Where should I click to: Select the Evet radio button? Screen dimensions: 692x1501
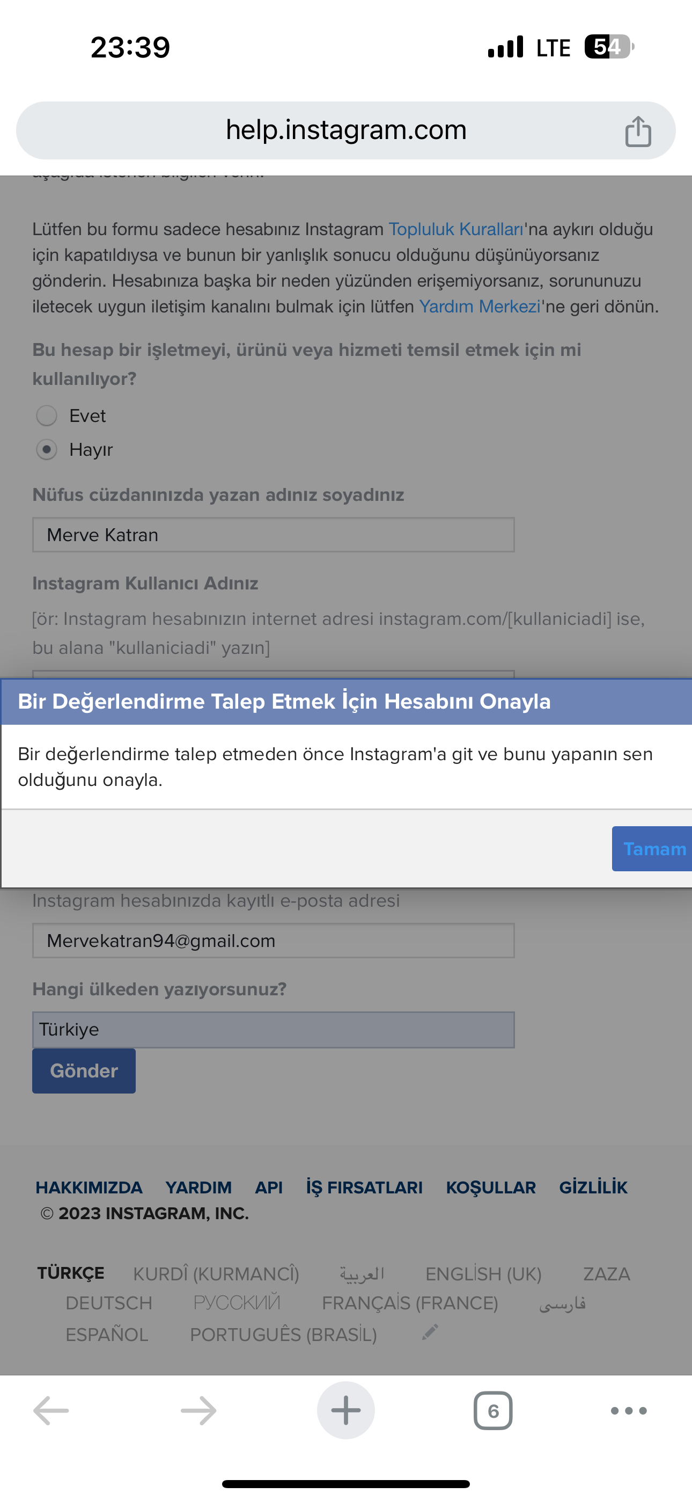pos(47,416)
